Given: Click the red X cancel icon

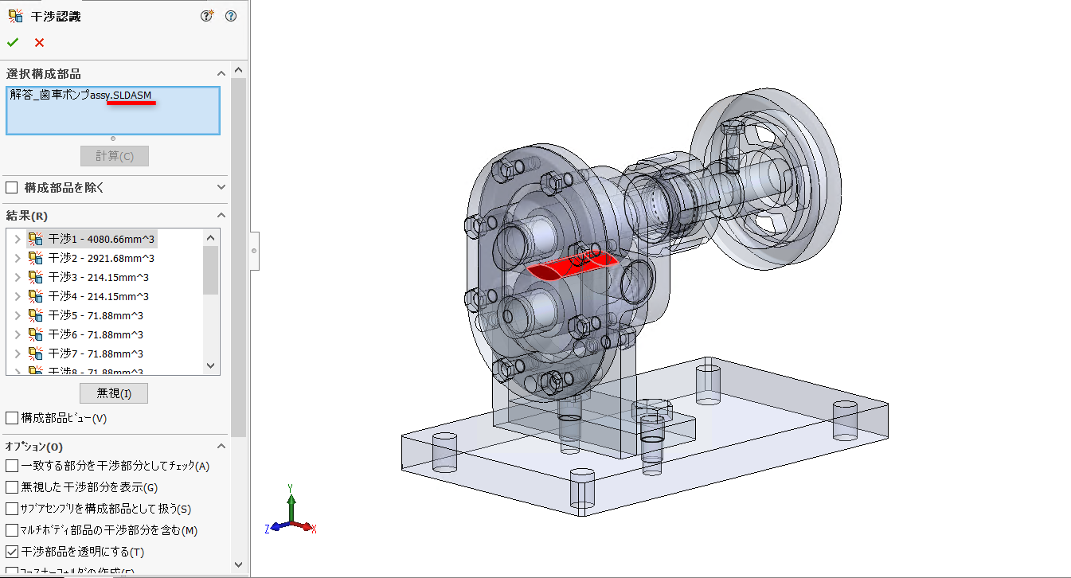Looking at the screenshot, I should (x=39, y=43).
